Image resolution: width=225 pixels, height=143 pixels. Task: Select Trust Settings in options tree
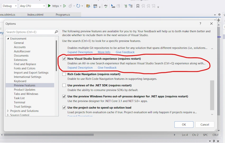click(x=22, y=107)
